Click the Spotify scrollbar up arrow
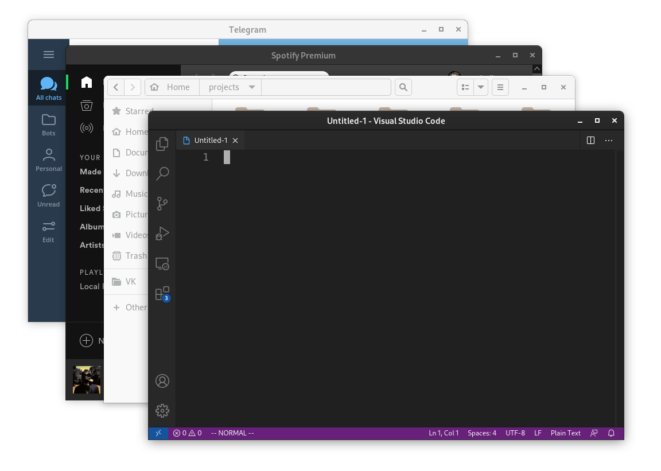The image size is (661, 471). pyautogui.click(x=536, y=69)
